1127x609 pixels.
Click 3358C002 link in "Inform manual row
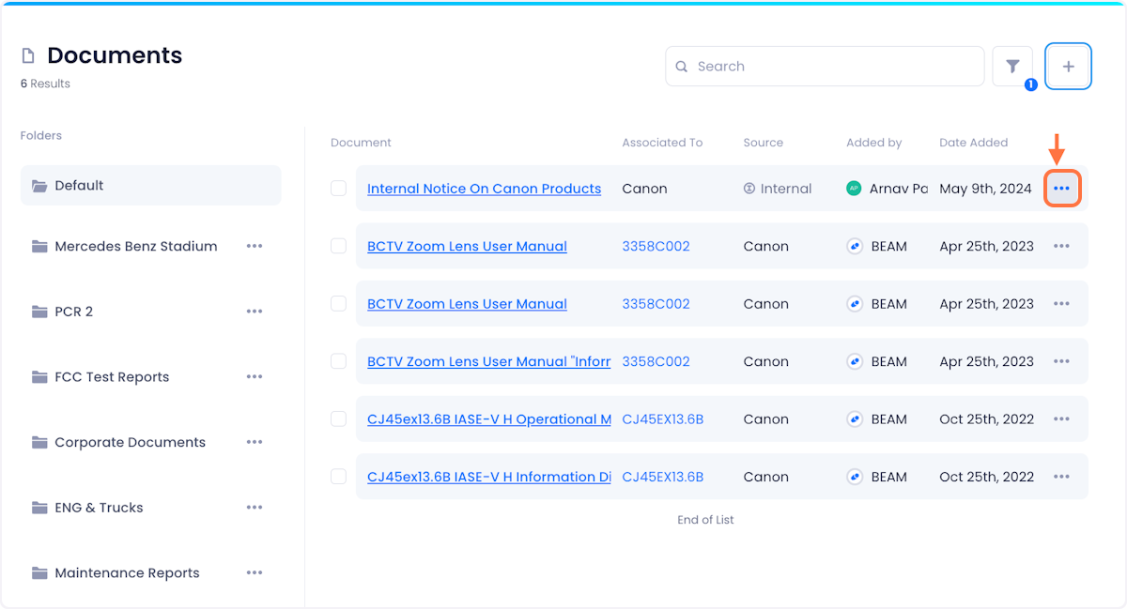656,361
